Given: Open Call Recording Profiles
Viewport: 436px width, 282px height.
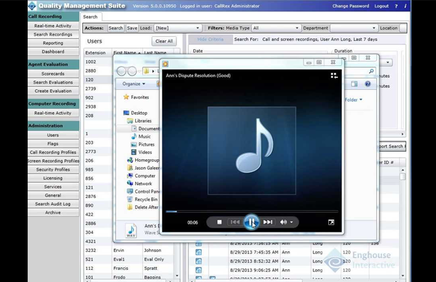Looking at the screenshot, I should [53, 152].
